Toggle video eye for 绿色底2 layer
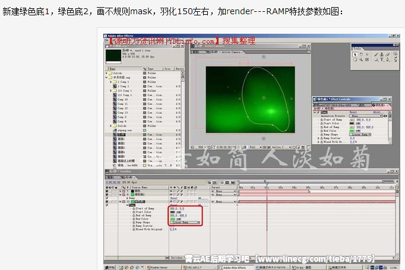The height and width of the screenshot is (270, 405). 107,195
